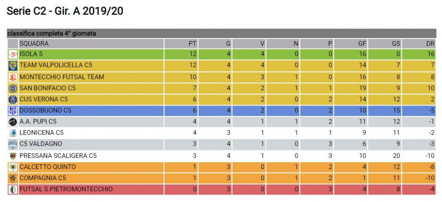Click the Compagnia C5 logo icon
The height and width of the screenshot is (202, 442).
[x=13, y=178]
